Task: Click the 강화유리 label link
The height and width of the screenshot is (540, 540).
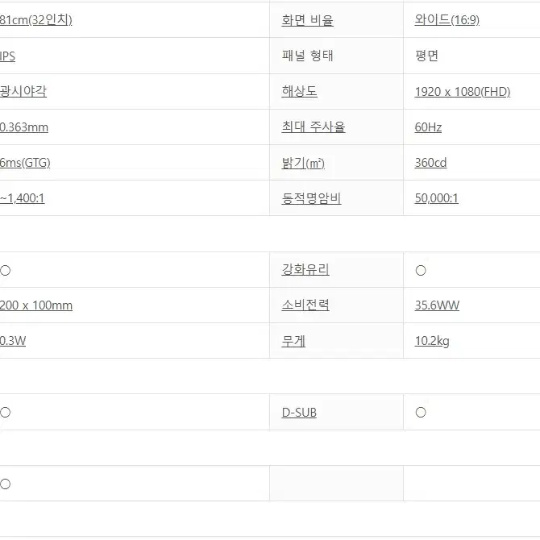Action: pyautogui.click(x=305, y=269)
